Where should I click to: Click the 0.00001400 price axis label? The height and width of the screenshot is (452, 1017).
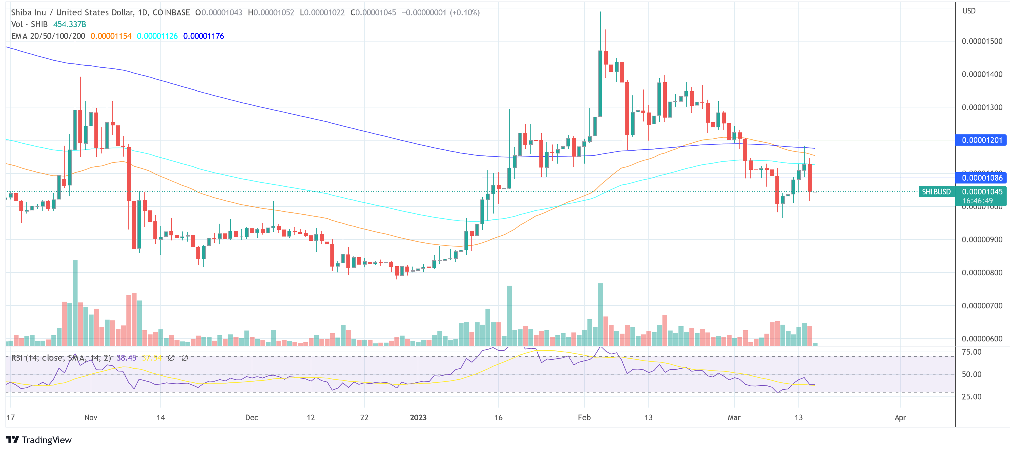982,74
